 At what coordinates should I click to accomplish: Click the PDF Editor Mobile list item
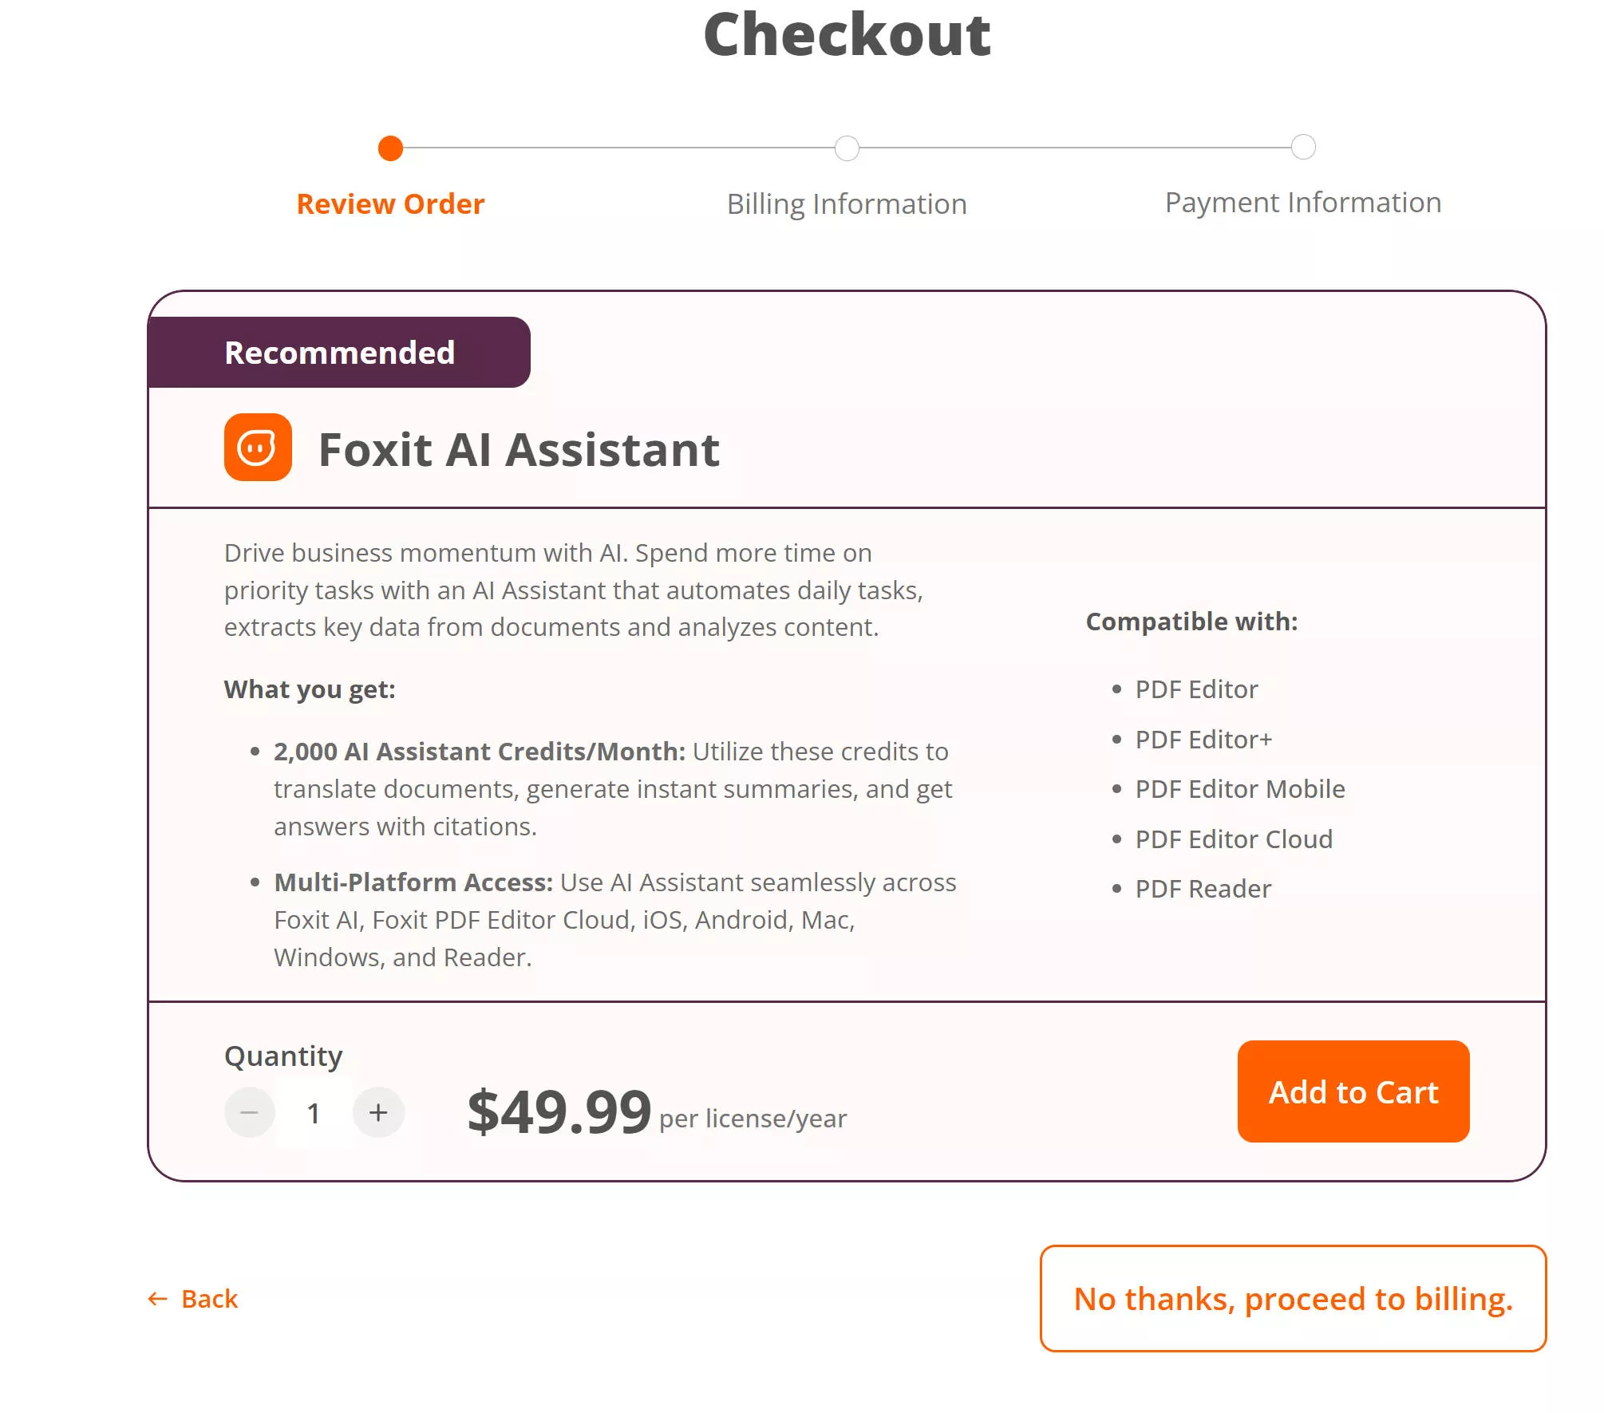click(x=1240, y=789)
